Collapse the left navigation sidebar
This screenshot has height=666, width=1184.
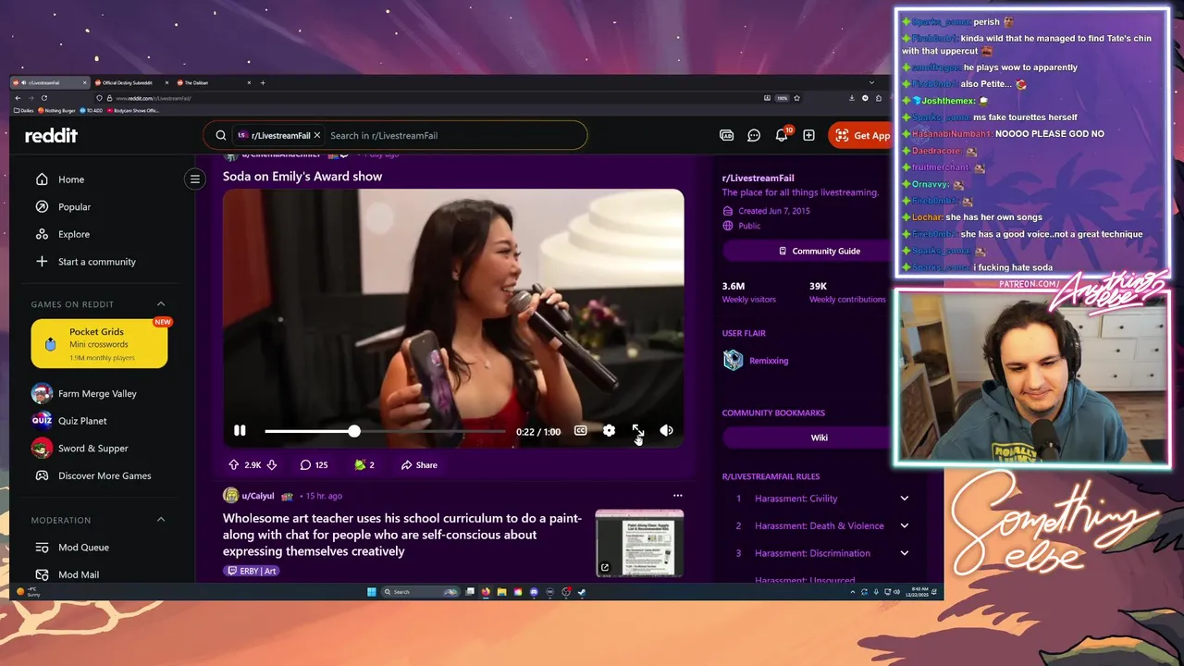[x=194, y=179]
